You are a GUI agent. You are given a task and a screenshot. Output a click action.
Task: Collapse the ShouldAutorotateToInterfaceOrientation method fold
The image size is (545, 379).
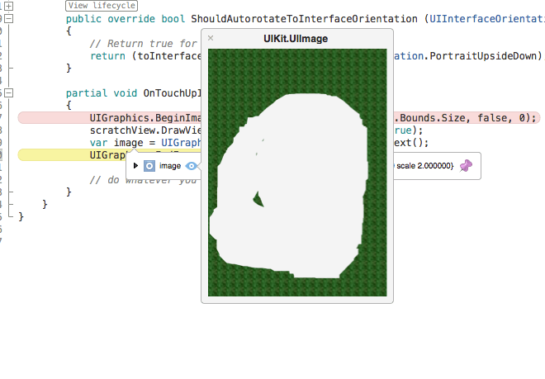coord(8,17)
